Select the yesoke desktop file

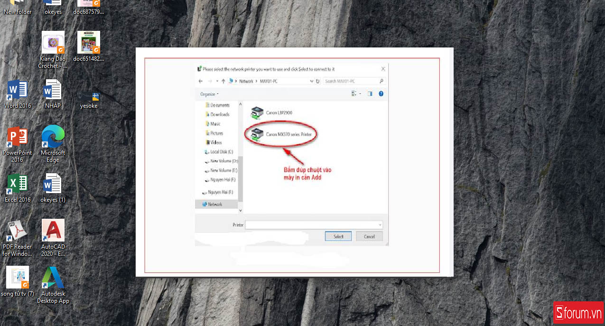[89, 97]
